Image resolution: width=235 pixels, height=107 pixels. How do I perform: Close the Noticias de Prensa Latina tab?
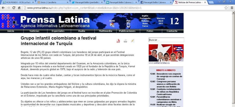(205, 2)
